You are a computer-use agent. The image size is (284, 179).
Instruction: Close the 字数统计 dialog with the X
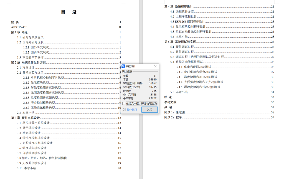click(155, 66)
